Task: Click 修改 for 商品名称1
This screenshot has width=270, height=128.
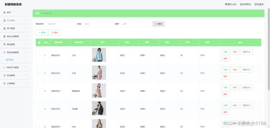Action: click(235, 52)
